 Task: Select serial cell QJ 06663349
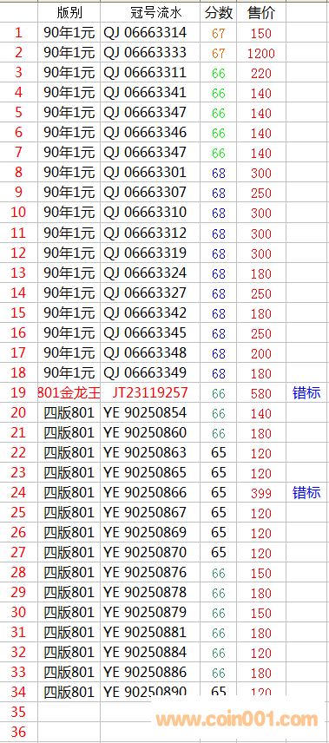pos(150,372)
